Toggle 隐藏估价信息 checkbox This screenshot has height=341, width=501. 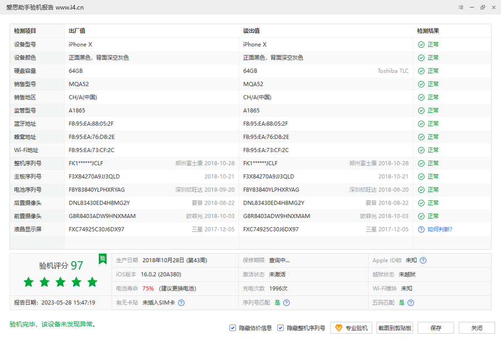[233, 328]
